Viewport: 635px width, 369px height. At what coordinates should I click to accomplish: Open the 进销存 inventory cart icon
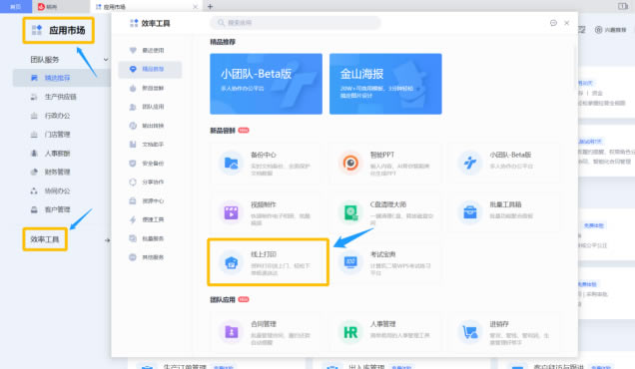point(470,332)
